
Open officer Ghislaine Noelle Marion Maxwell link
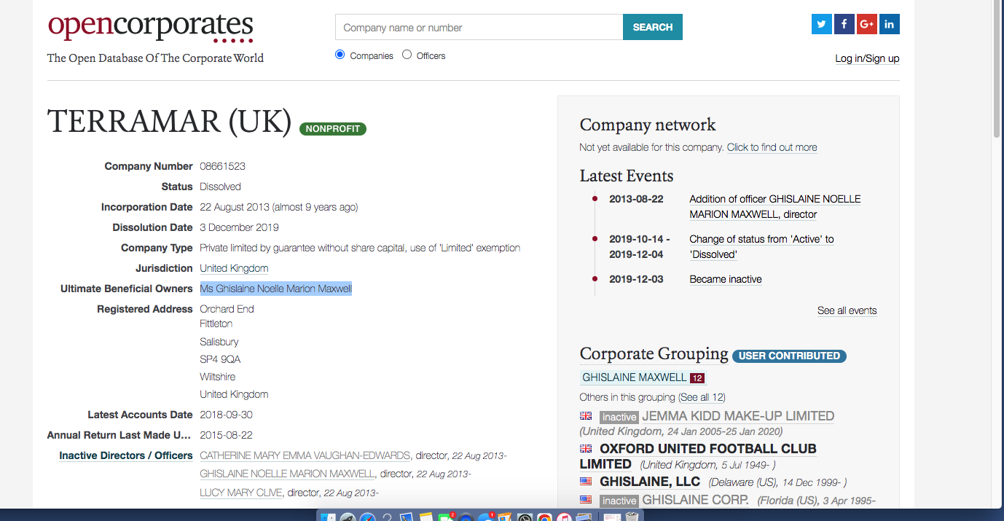tap(288, 474)
